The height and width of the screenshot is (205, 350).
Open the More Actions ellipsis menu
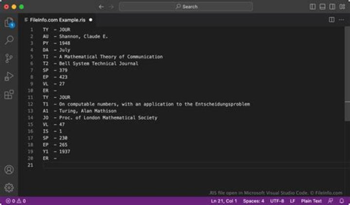341,20
